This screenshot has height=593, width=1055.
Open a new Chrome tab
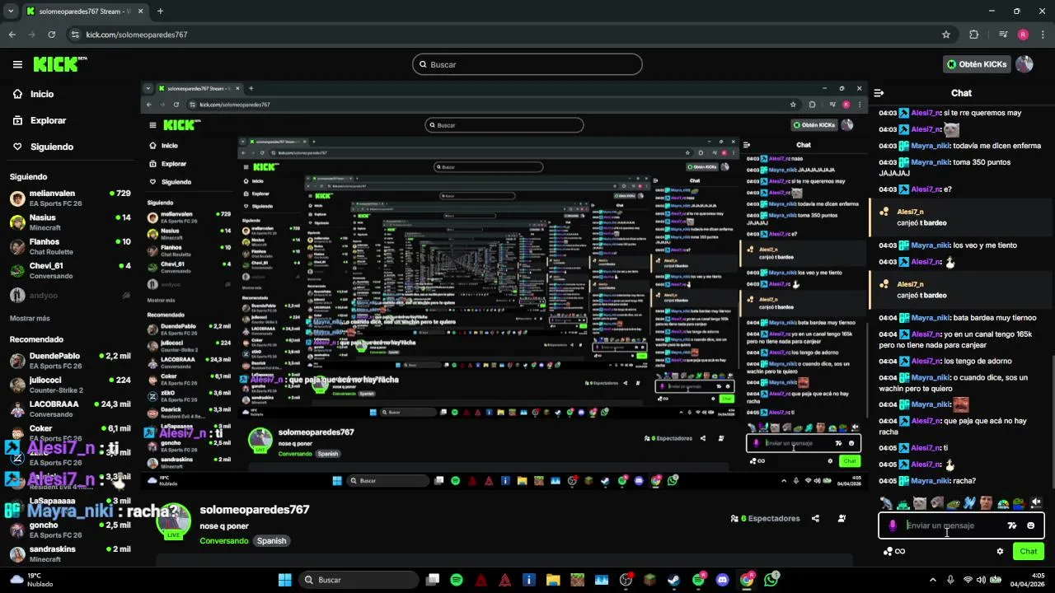160,12
